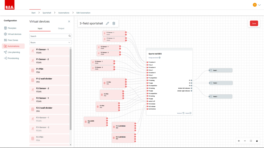This screenshot has height=148, width=264.
Task: Expand the user account menu
Action: [257, 5]
